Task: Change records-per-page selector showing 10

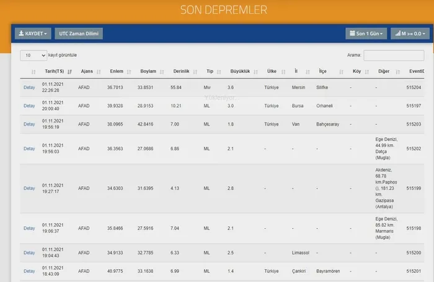Action: pos(33,55)
